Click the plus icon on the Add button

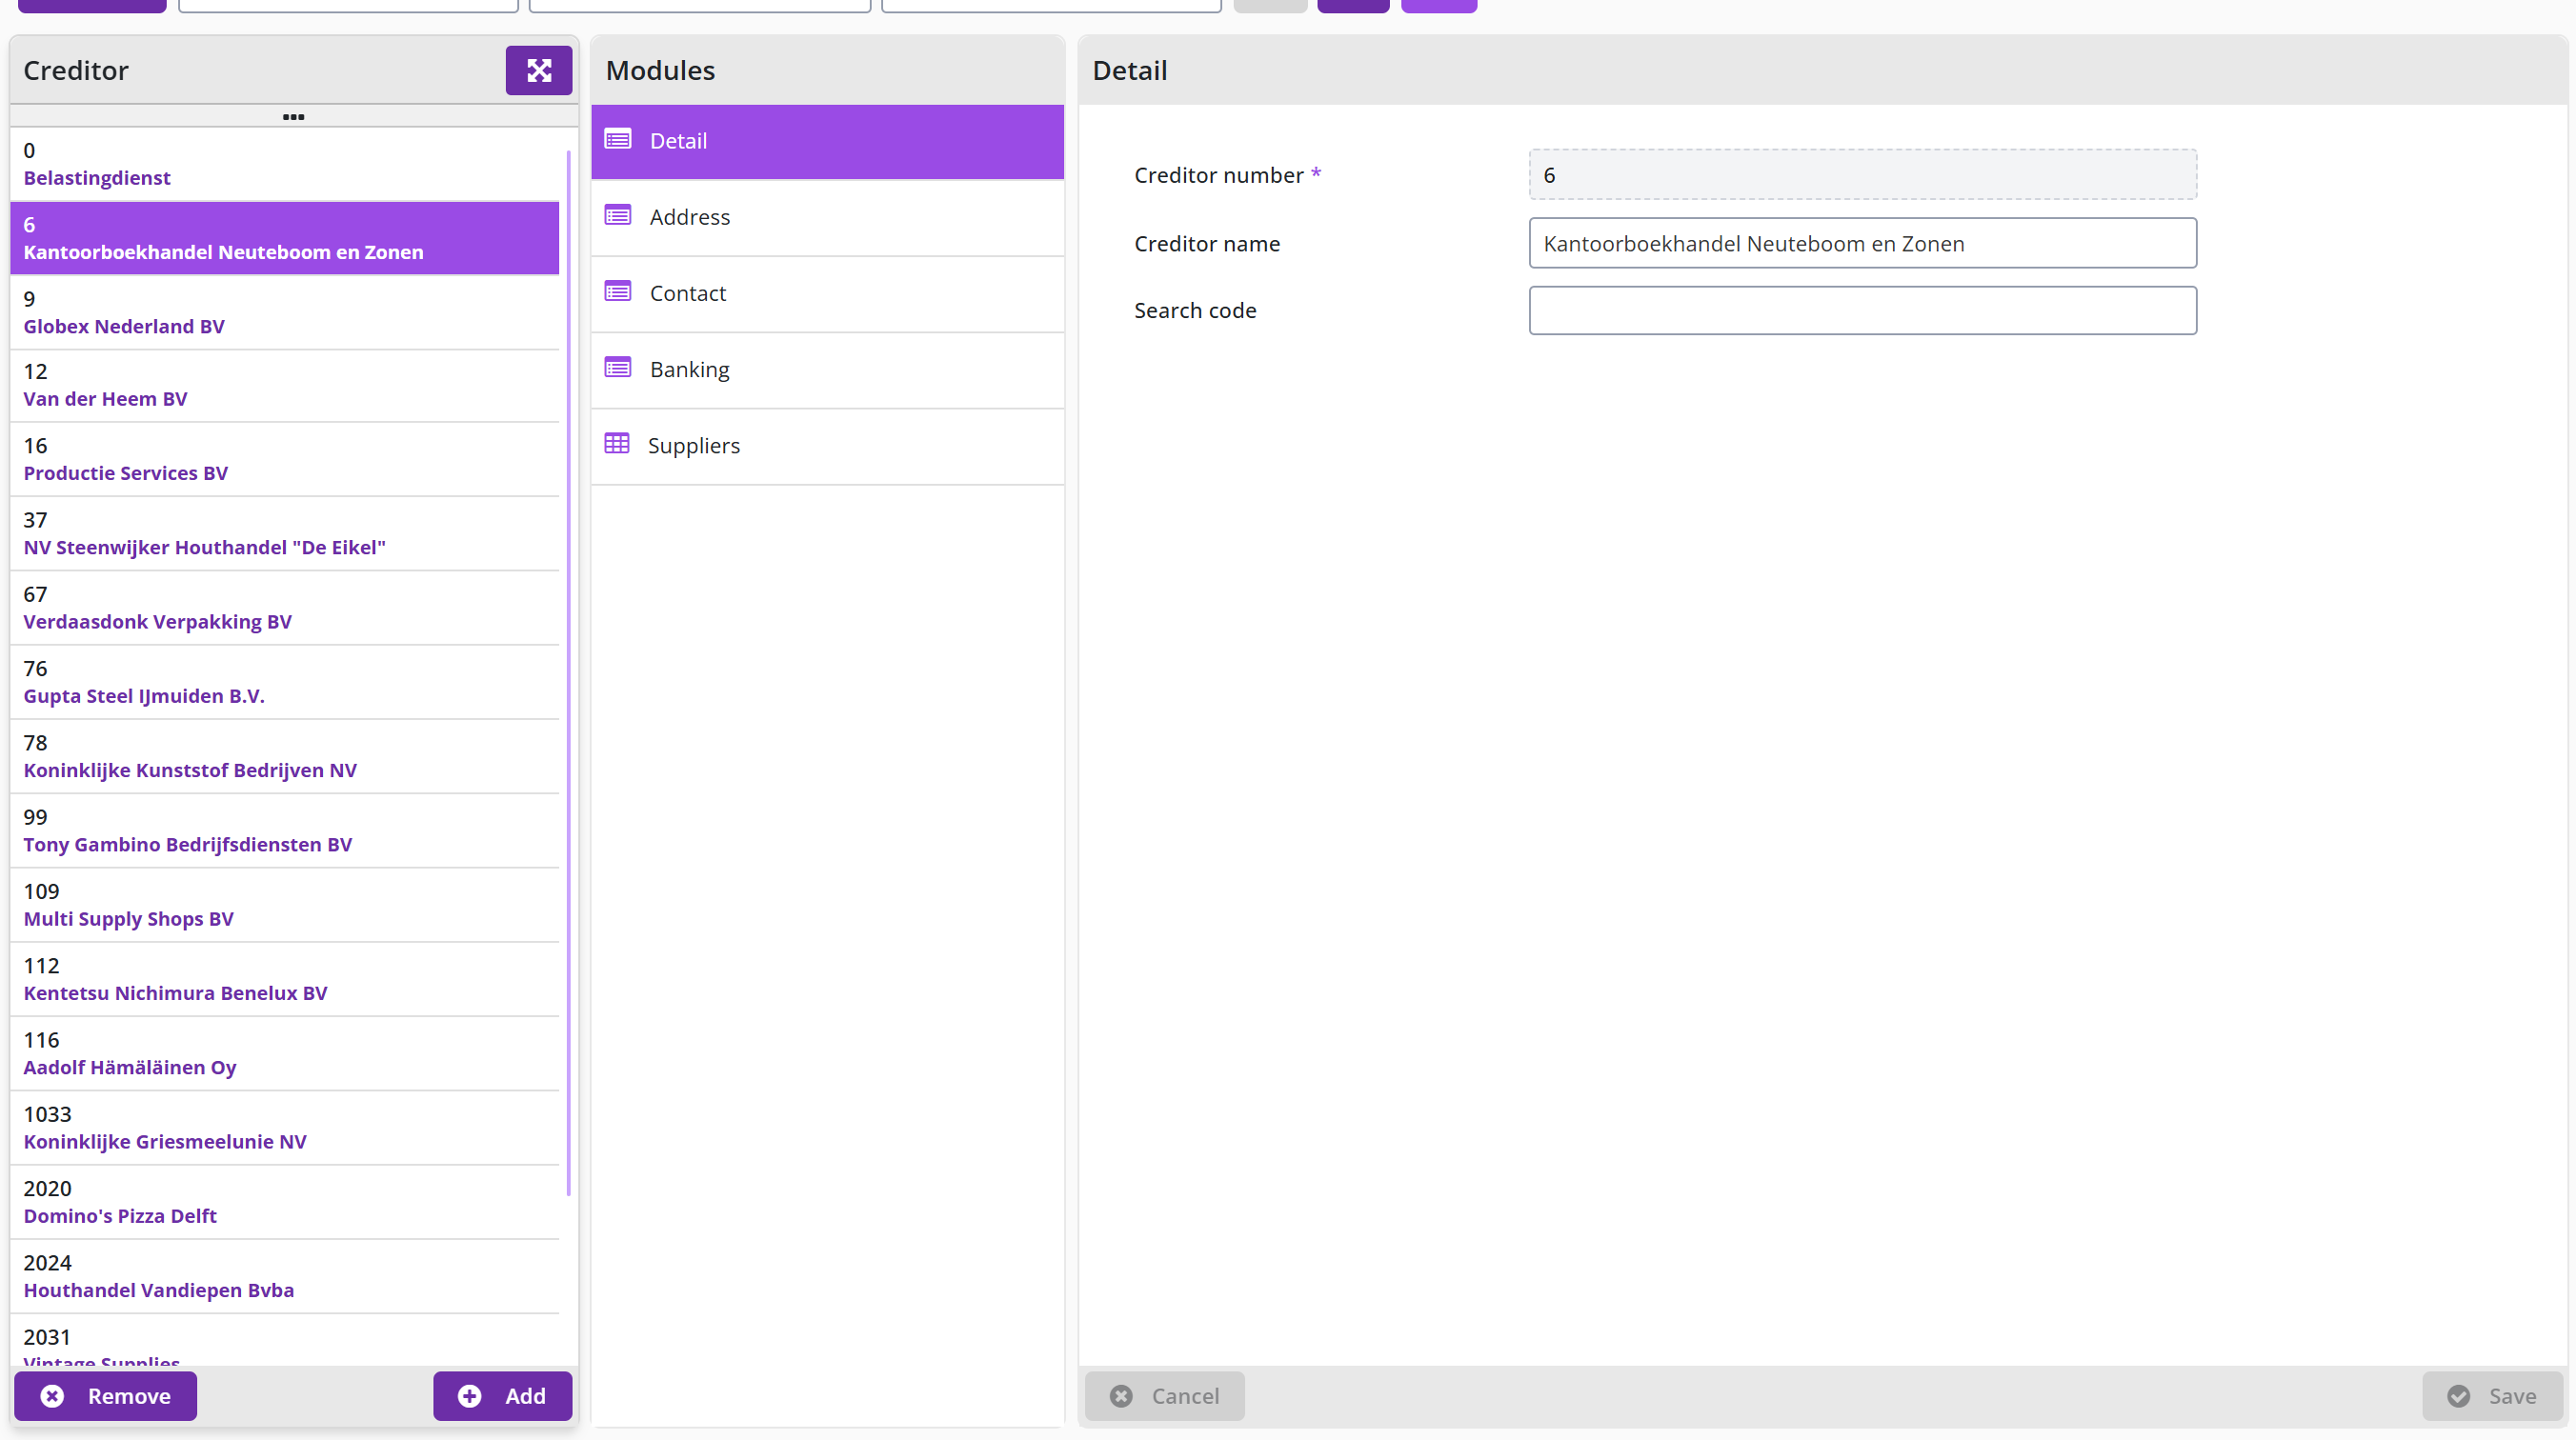point(469,1396)
